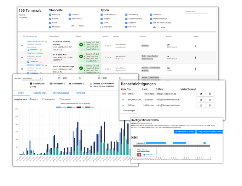Click red copy icon beside TeamViewer ID 1109867355

pos(41,62)
